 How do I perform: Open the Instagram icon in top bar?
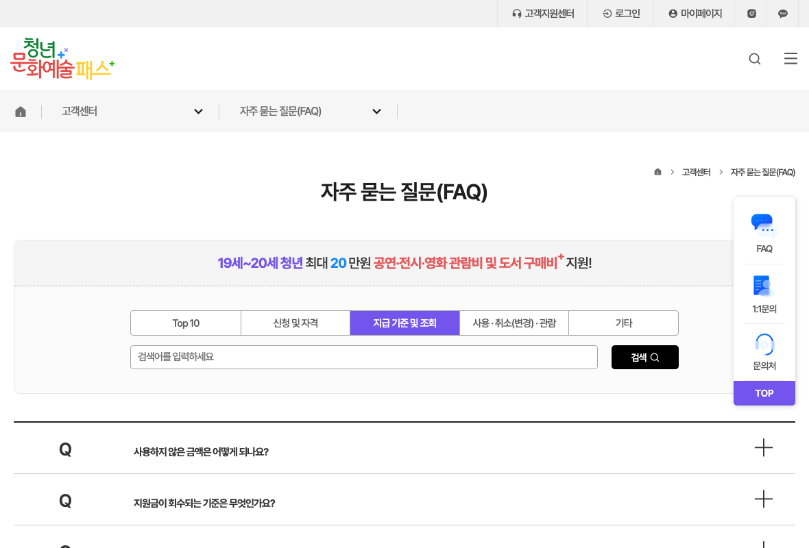click(x=751, y=14)
